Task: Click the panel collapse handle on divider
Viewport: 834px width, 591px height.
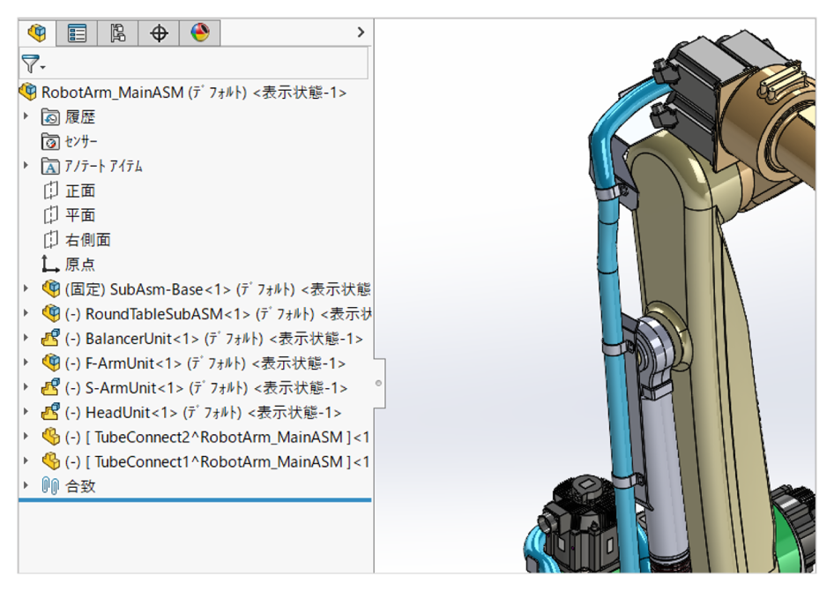Action: pos(378,383)
